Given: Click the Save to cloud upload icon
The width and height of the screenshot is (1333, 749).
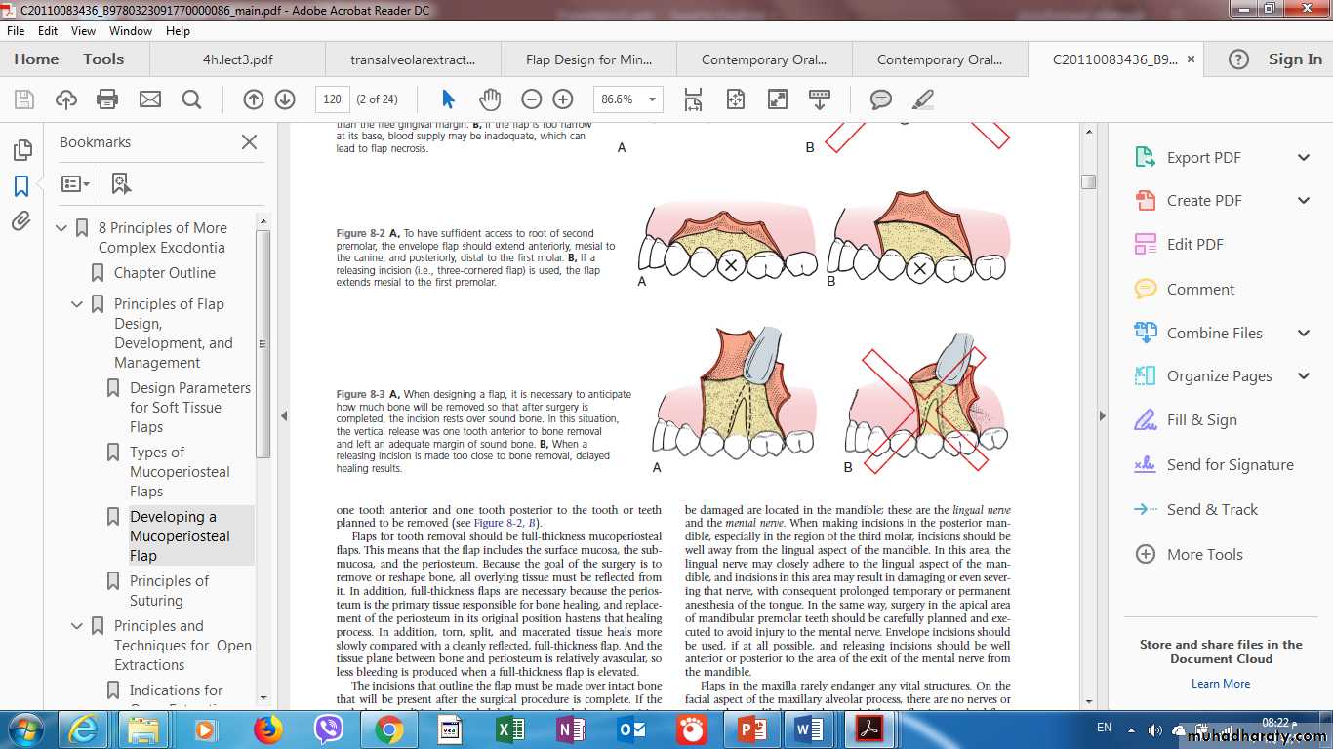Looking at the screenshot, I should [x=65, y=99].
